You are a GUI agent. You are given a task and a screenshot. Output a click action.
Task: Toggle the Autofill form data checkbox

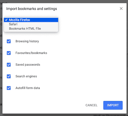9,88
